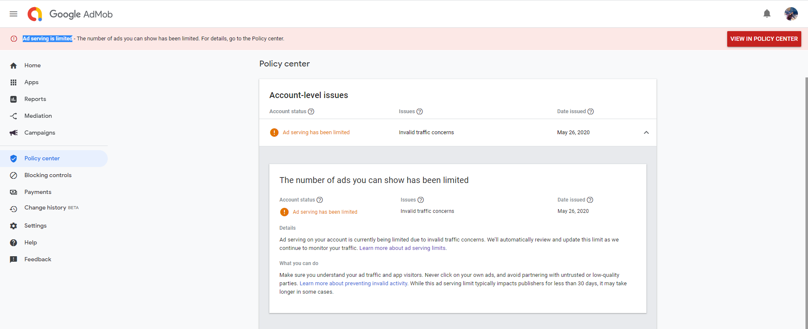Open Help in the sidebar

(x=54, y=243)
